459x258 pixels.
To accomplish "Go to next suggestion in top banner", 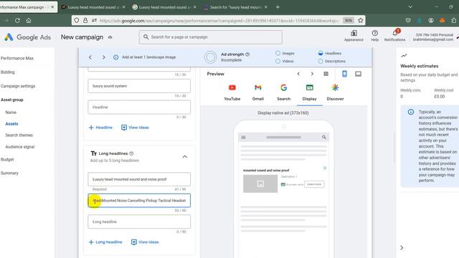I will (x=103, y=57).
